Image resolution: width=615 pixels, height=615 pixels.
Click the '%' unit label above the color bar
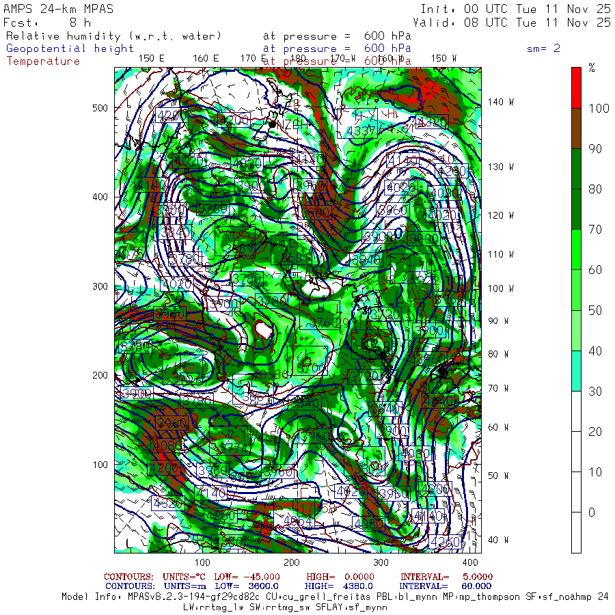(592, 68)
